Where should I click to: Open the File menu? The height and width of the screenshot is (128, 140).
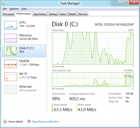(x=5, y=9)
